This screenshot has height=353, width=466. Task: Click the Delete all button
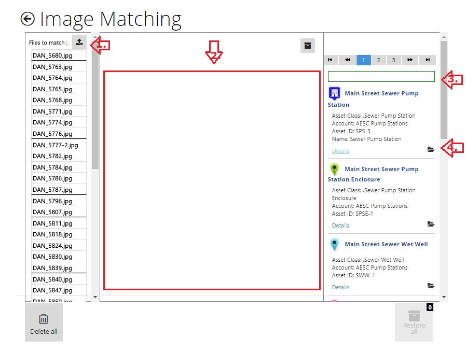tap(44, 322)
